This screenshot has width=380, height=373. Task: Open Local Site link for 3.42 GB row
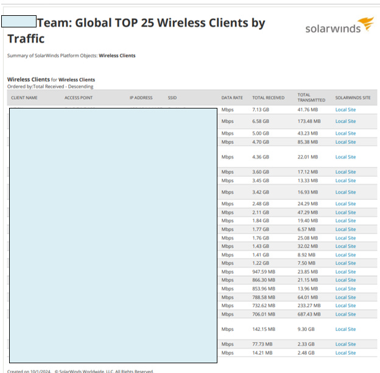pyautogui.click(x=345, y=193)
